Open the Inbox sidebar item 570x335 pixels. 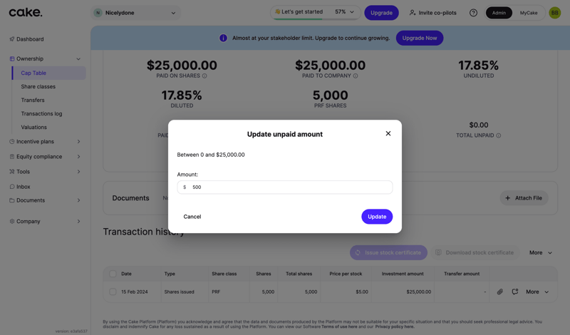tap(23, 187)
